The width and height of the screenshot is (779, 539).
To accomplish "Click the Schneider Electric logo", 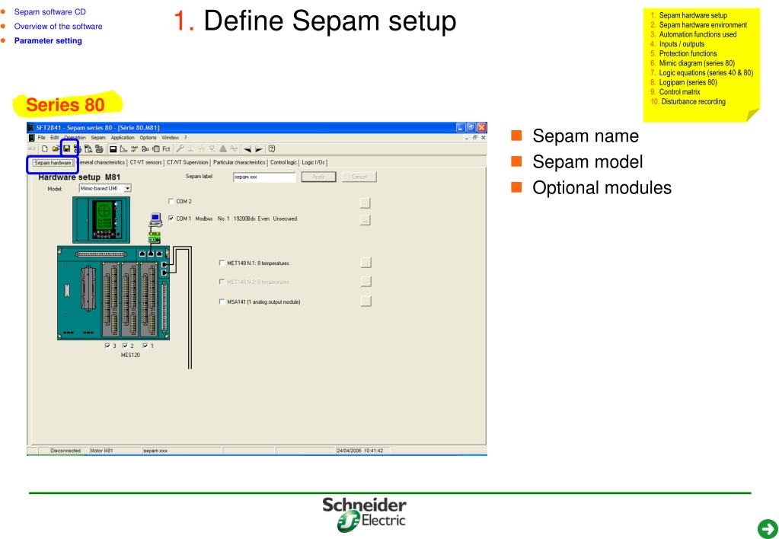I will [x=364, y=515].
